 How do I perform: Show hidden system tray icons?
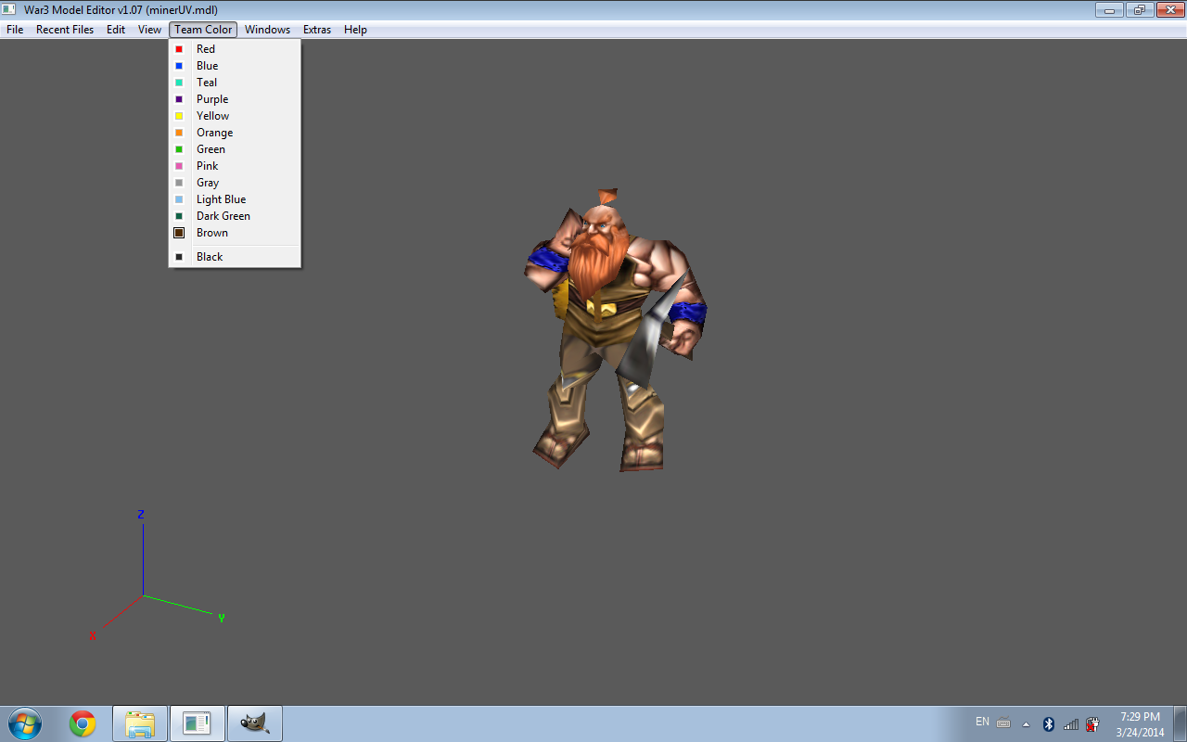coord(1026,724)
